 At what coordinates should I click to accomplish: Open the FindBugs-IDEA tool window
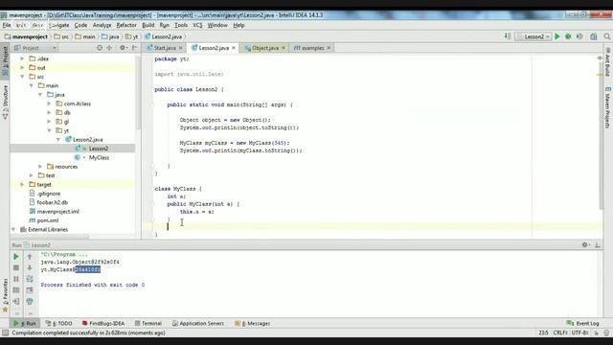[x=103, y=324]
